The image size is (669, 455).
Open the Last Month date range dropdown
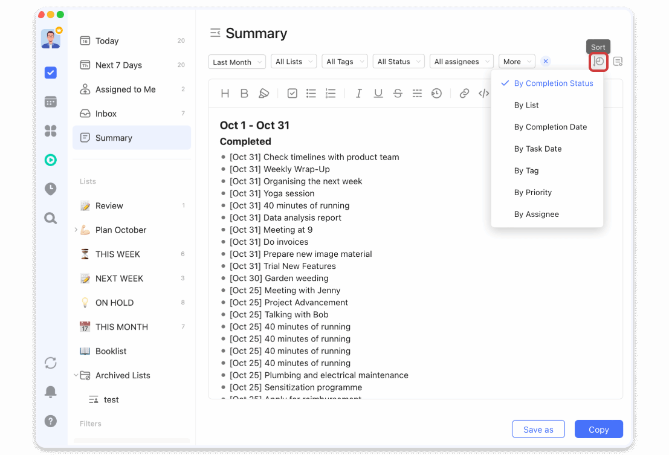pos(237,62)
